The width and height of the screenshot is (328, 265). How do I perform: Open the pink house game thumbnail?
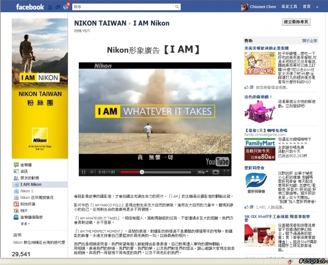pos(260,111)
